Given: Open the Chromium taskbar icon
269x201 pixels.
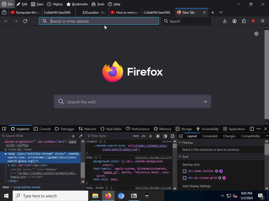Looking at the screenshot, I should click(121, 196).
